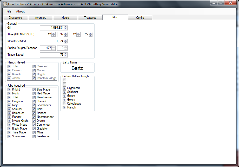Switch to the Magic tab
The width and height of the screenshot is (239, 167).
click(65, 18)
